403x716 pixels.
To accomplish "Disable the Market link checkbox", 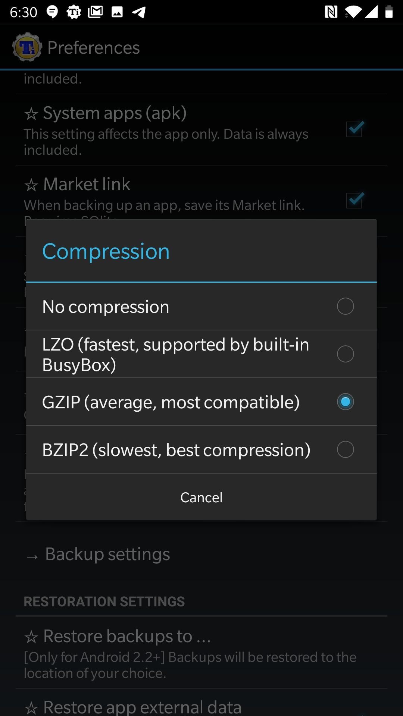I will pyautogui.click(x=354, y=201).
